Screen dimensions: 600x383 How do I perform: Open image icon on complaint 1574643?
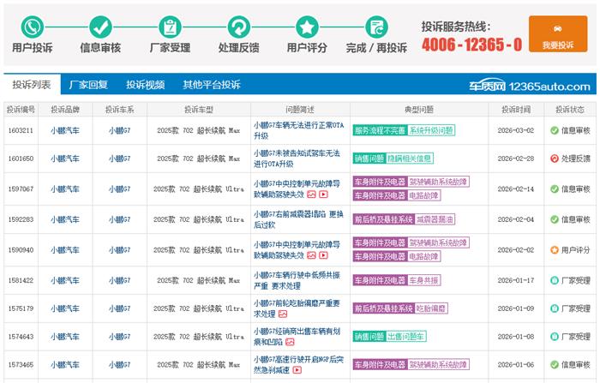point(290,341)
